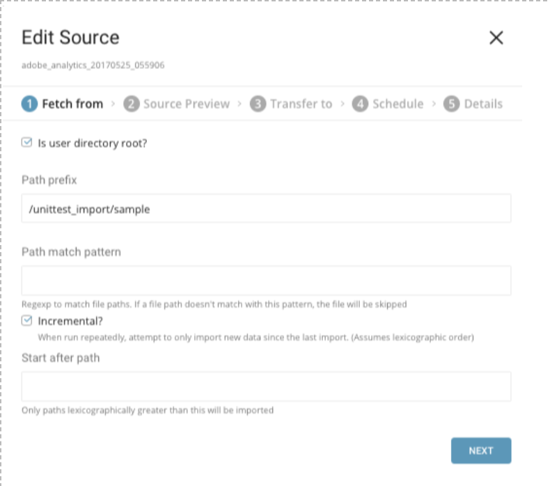The height and width of the screenshot is (486, 550).
Task: Click the step 5 number circle
Action: point(451,104)
